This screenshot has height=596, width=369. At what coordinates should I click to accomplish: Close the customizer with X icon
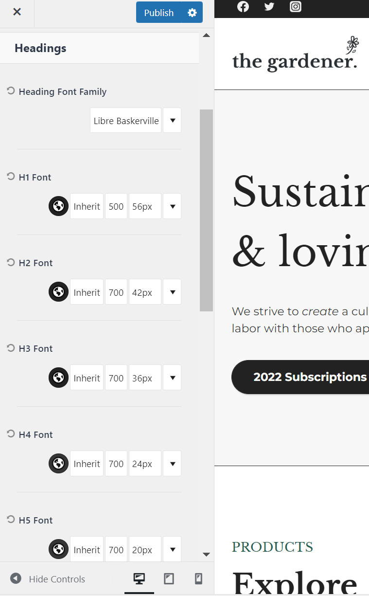(17, 12)
